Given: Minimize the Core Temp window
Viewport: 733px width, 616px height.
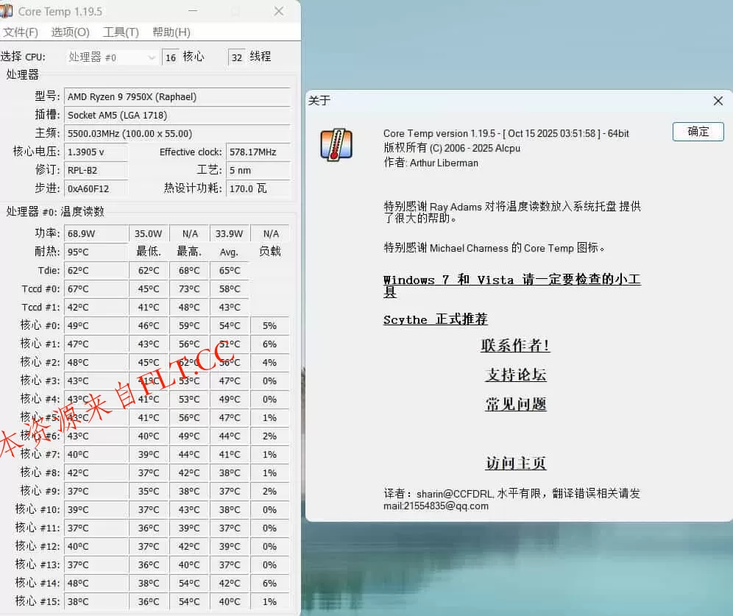Looking at the screenshot, I should pos(193,11).
